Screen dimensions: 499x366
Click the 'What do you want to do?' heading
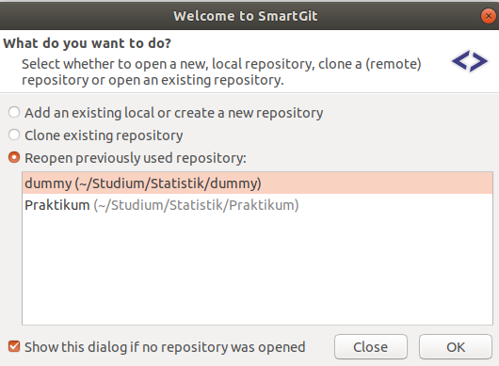pyautogui.click(x=88, y=43)
